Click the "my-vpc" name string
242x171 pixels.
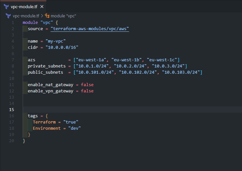(56, 41)
